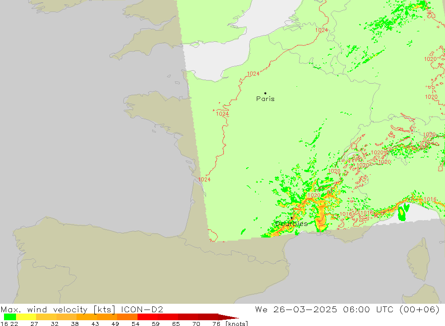
Task: Click the (00+06) forecast offset text
Action: 419,309
